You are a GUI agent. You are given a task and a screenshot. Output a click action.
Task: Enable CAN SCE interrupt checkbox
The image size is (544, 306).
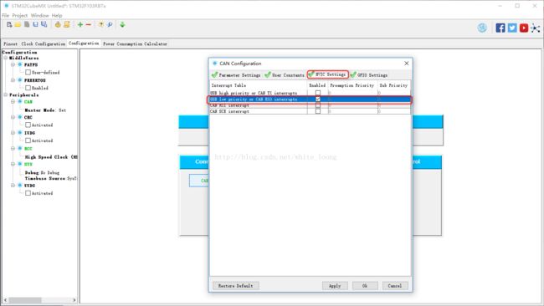point(318,111)
